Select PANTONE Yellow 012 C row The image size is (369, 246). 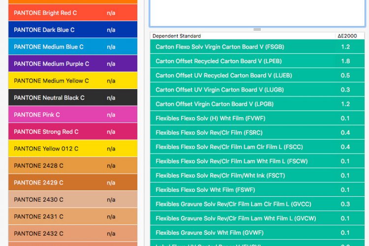click(x=73, y=149)
